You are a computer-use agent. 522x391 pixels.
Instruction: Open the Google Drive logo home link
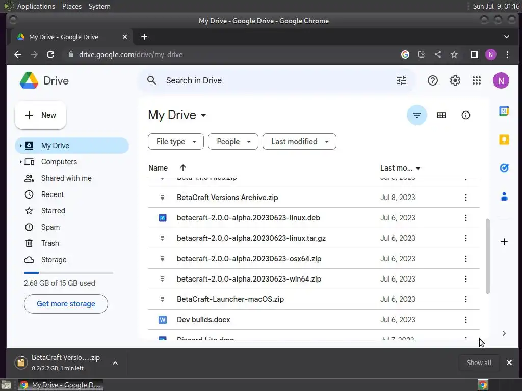tap(44, 80)
